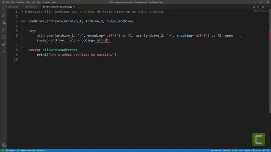Click the Go Live status bar button
The image size is (271, 152).
click(257, 150)
